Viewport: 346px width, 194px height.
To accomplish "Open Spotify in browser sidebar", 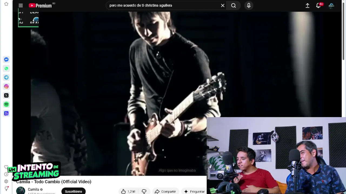I will point(6,104).
